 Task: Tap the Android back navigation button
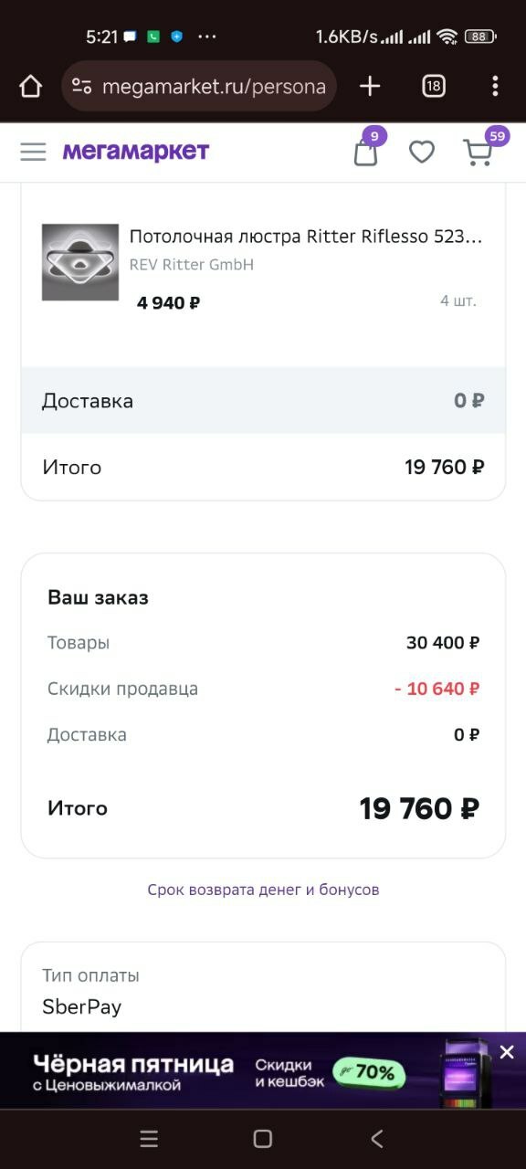(376, 1139)
